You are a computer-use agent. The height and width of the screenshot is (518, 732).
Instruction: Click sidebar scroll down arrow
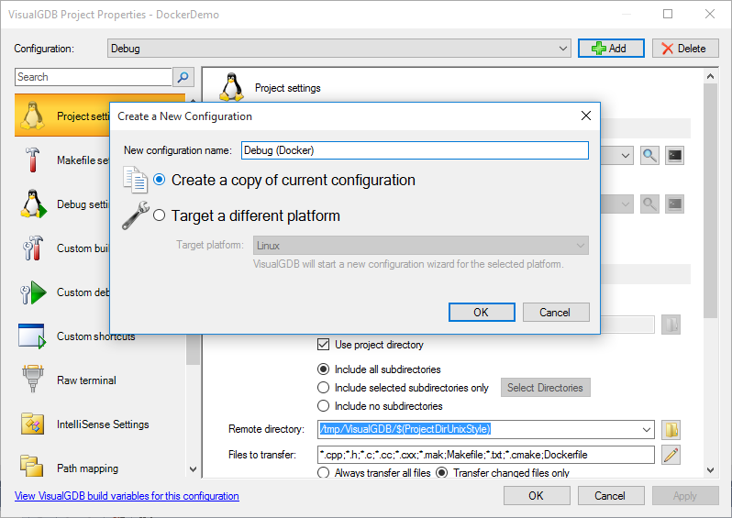coord(193,469)
